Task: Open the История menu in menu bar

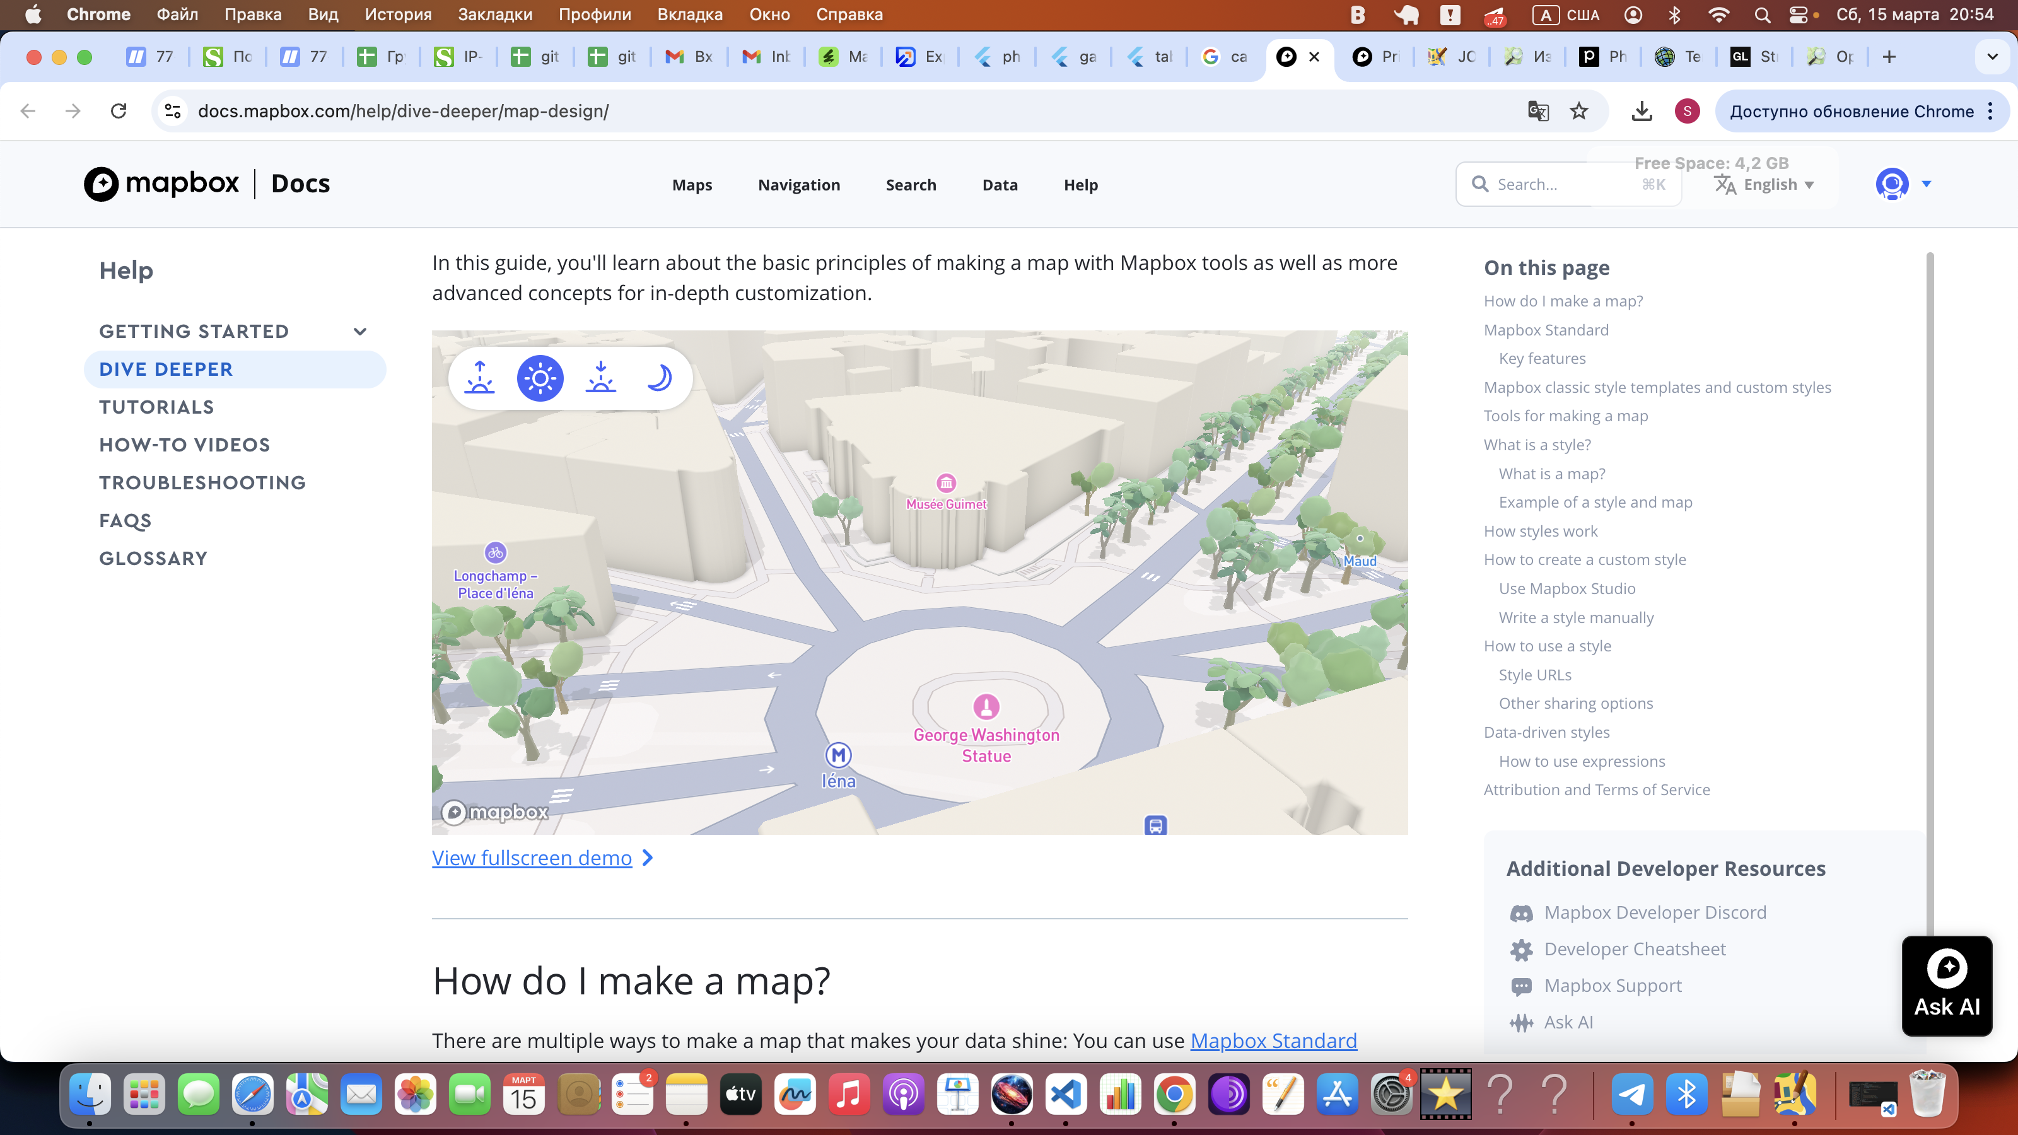Action: (398, 14)
